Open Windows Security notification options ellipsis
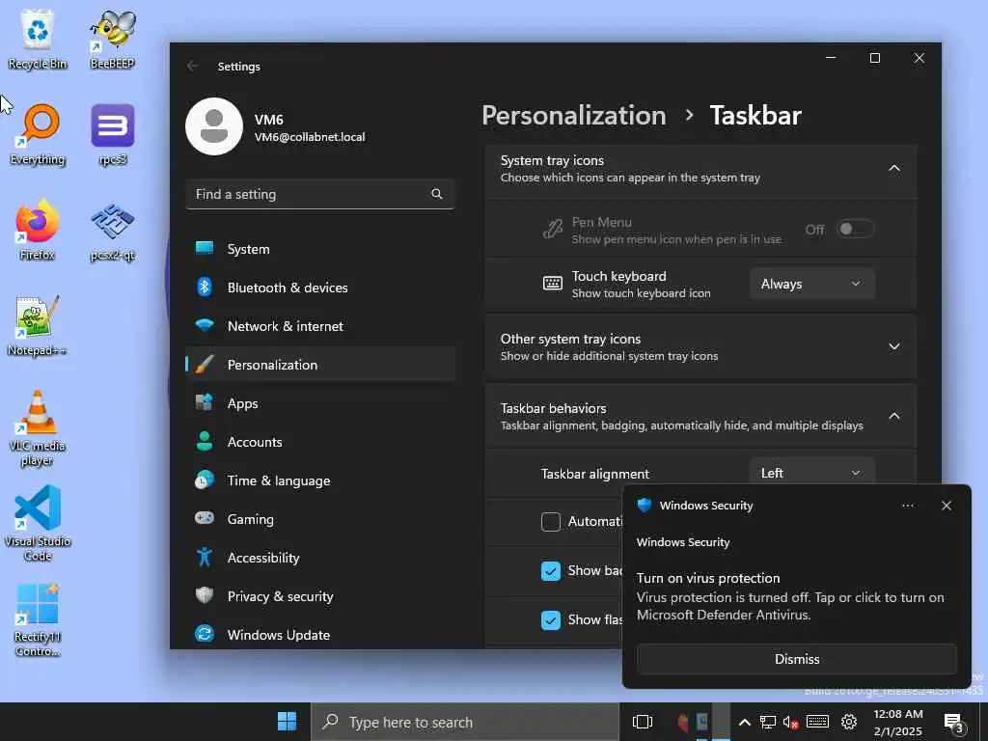 [907, 506]
